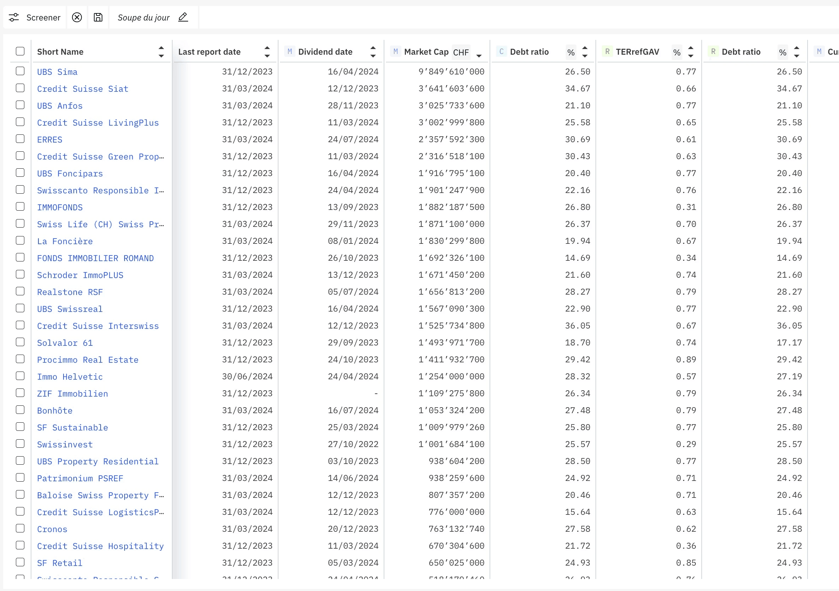The image size is (839, 591).
Task: Save the screener with the floppy disk icon
Action: click(98, 17)
